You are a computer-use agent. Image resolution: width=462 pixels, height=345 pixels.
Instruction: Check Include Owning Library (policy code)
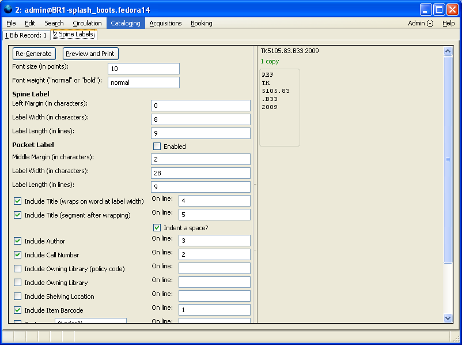(x=18, y=269)
